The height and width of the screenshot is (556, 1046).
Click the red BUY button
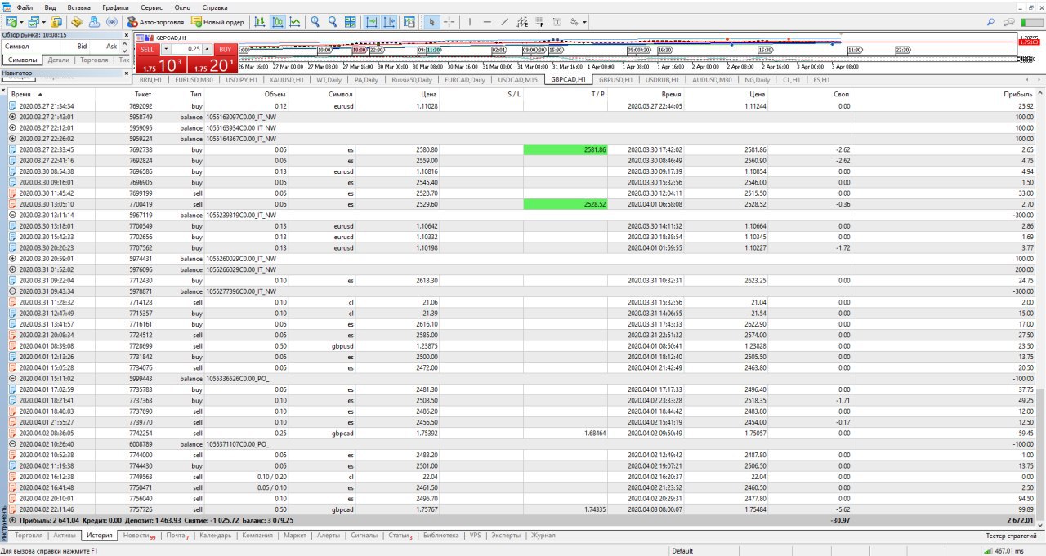[226, 49]
